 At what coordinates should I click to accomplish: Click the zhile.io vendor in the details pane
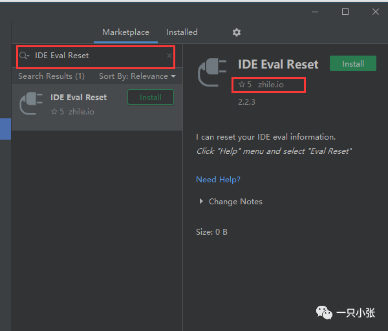pyautogui.click(x=271, y=85)
